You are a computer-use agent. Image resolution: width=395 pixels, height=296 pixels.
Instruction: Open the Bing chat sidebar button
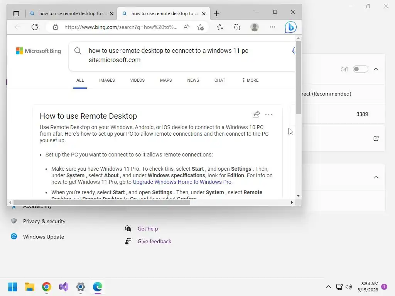coord(290,27)
